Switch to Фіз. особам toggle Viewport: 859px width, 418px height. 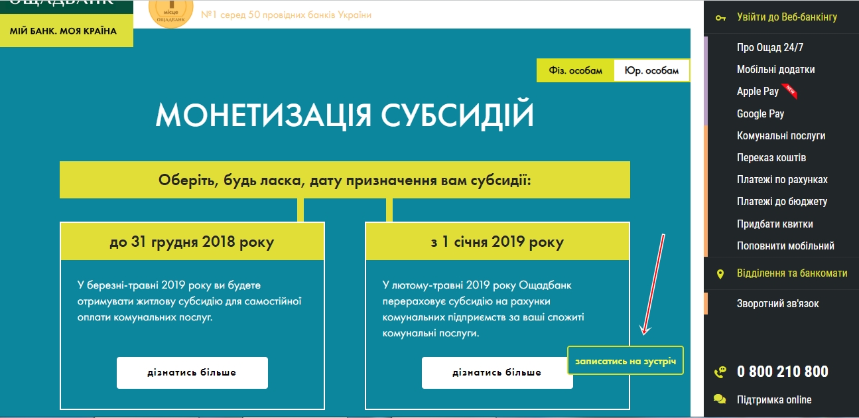point(576,70)
